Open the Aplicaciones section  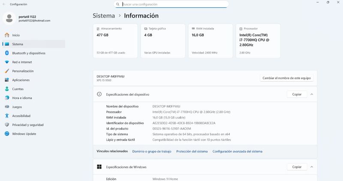pyautogui.click(x=34, y=80)
